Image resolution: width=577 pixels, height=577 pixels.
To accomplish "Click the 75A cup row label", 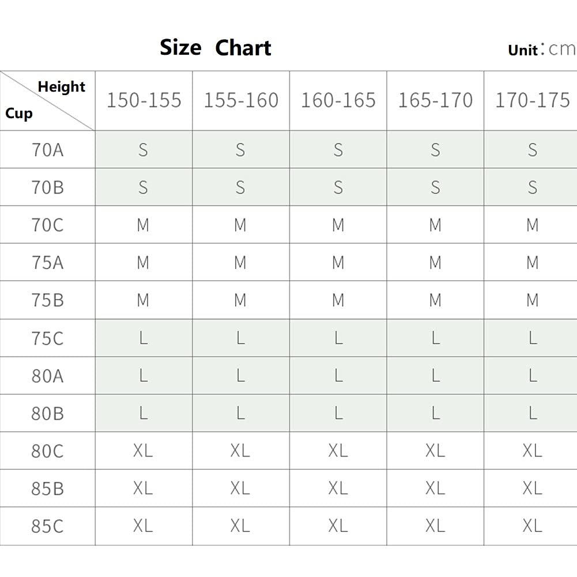I will tap(47, 262).
